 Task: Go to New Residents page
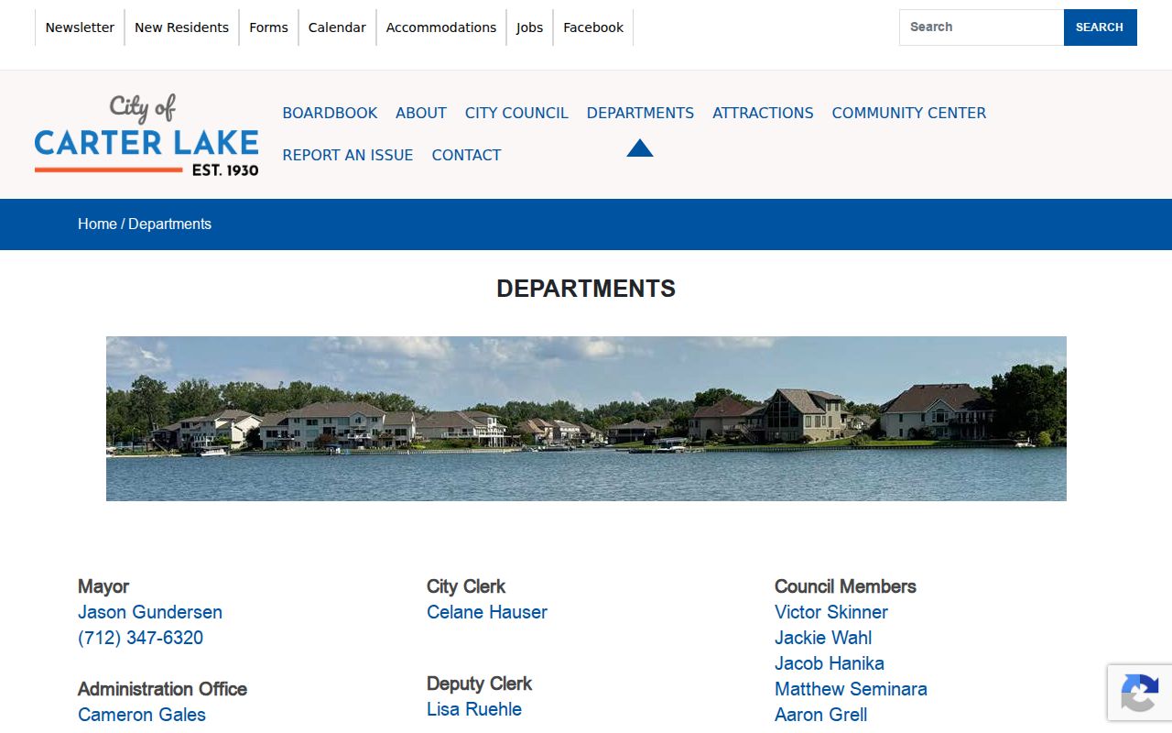(181, 27)
